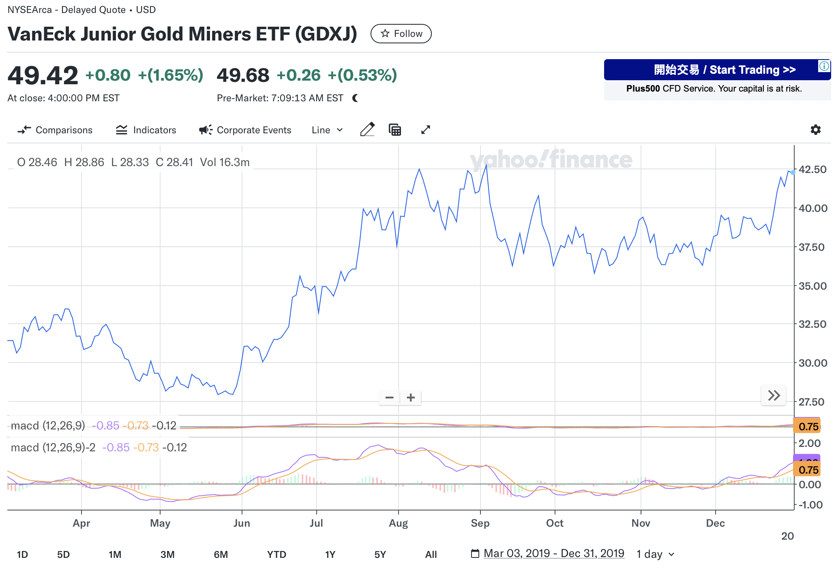Show Corporate Events on chart
The image size is (836, 568).
coord(245,130)
